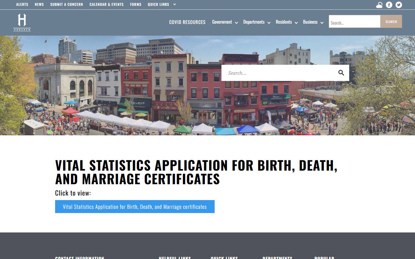Screen dimensions: 415x259
Task: Click the 'Click to view:' text
Action: point(73,193)
